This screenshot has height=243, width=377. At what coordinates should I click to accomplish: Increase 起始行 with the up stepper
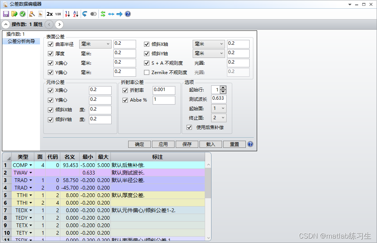(223, 88)
